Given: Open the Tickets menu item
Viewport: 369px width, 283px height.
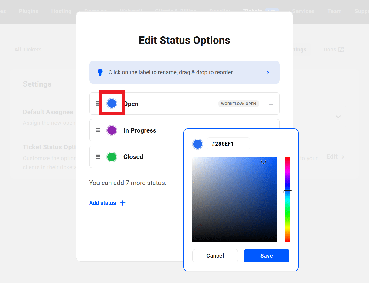Looking at the screenshot, I should pyautogui.click(x=253, y=11).
